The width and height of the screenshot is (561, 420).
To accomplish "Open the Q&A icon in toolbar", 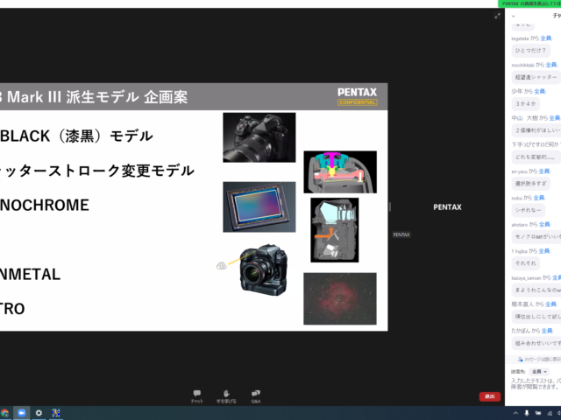I will (x=255, y=395).
